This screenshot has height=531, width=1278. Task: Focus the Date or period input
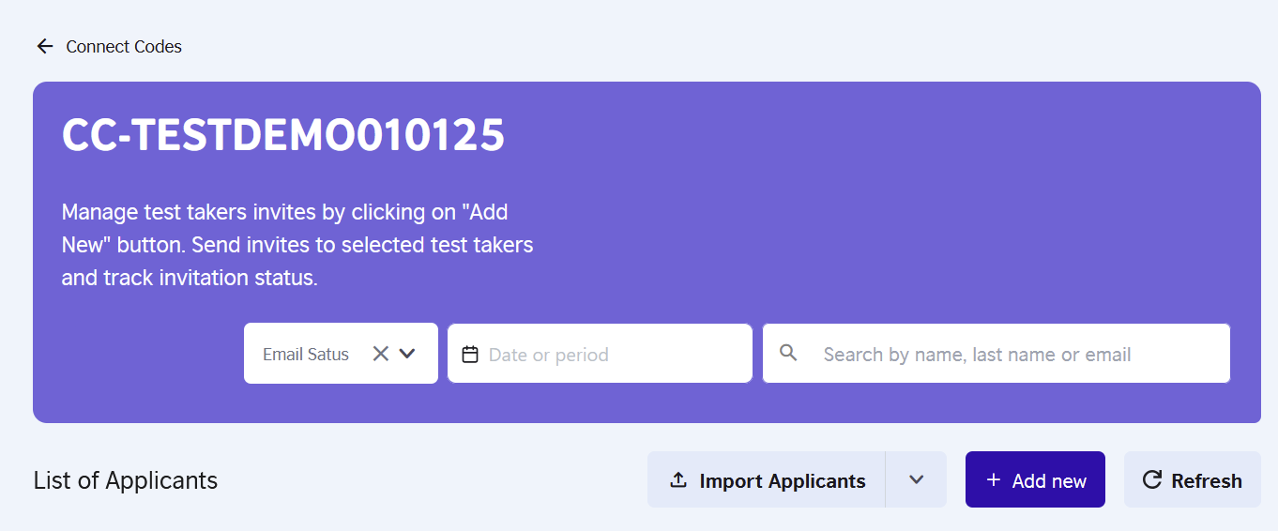pos(600,354)
